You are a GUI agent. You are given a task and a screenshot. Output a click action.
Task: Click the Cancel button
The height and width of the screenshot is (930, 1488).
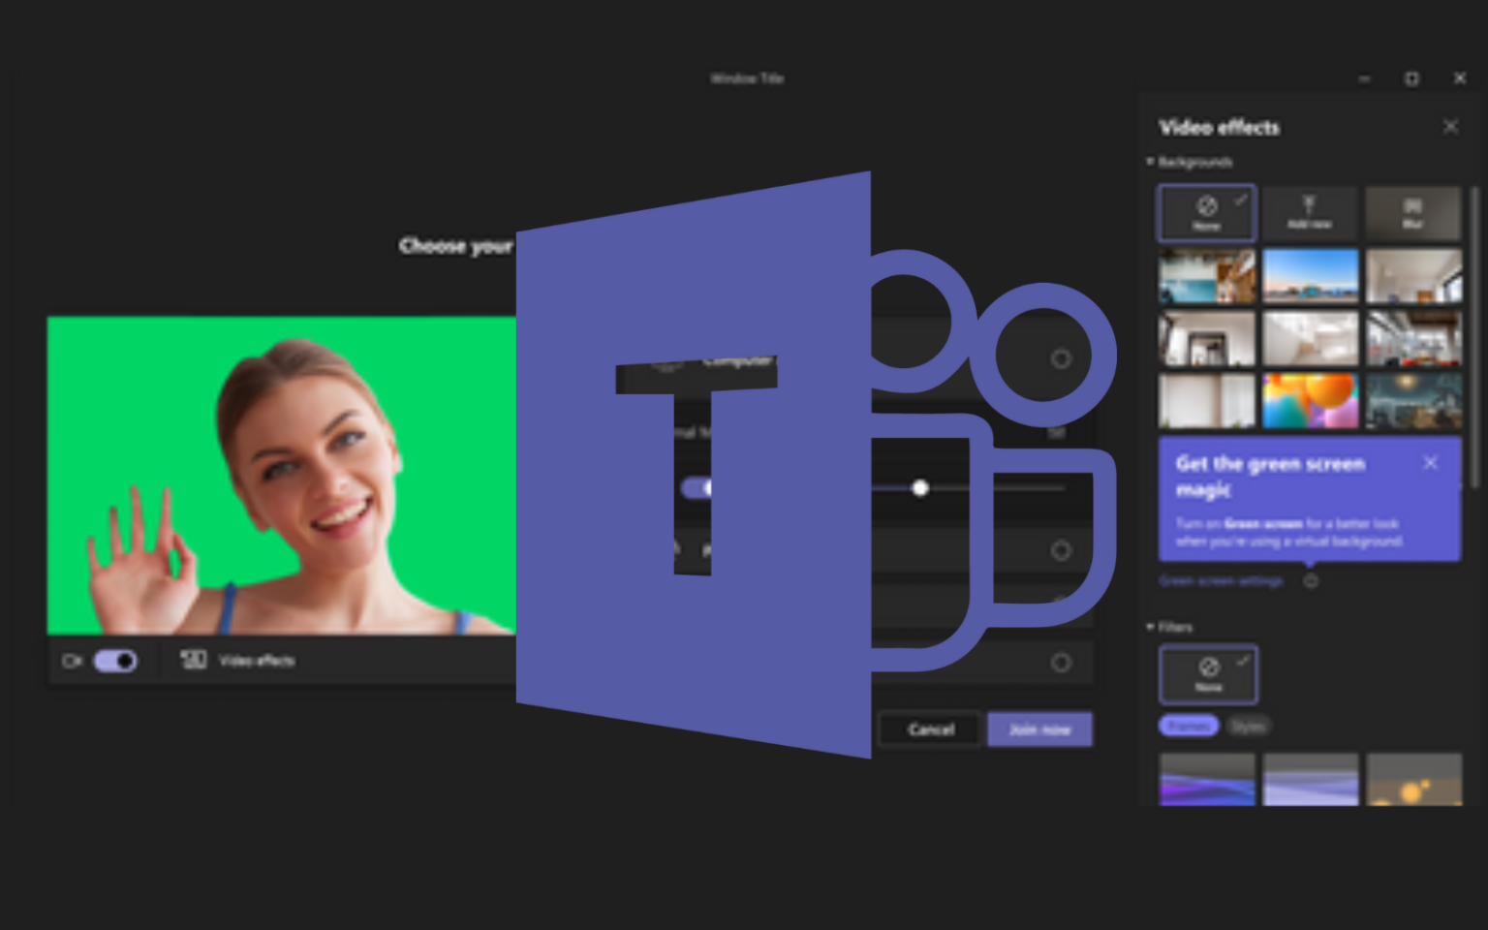[931, 729]
